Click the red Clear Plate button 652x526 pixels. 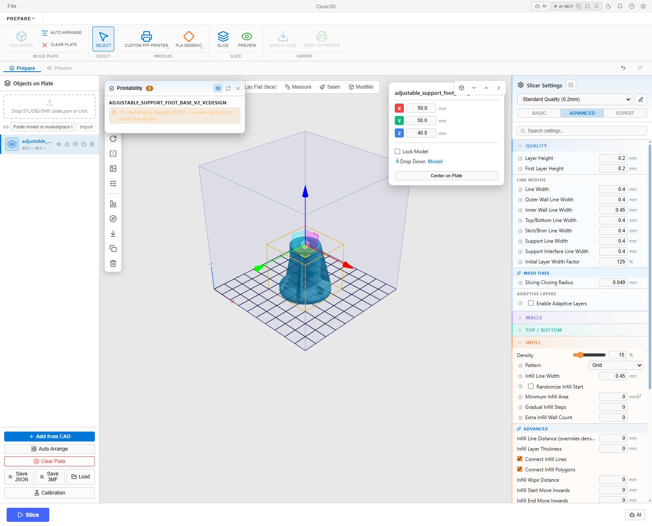pyautogui.click(x=49, y=461)
